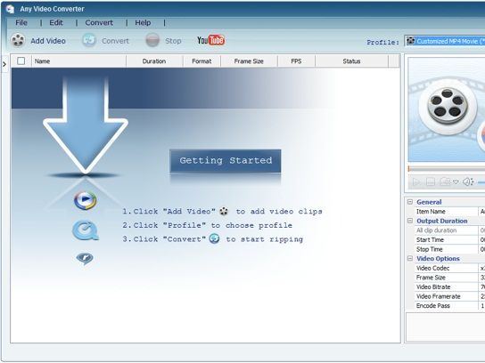Viewport: 485px width, 363px height.
Task: Select the Video Bitrate property row
Action: 449,286
